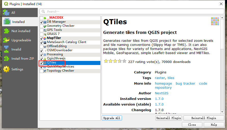Click the description scrollbar up arrow

tap(222, 18)
